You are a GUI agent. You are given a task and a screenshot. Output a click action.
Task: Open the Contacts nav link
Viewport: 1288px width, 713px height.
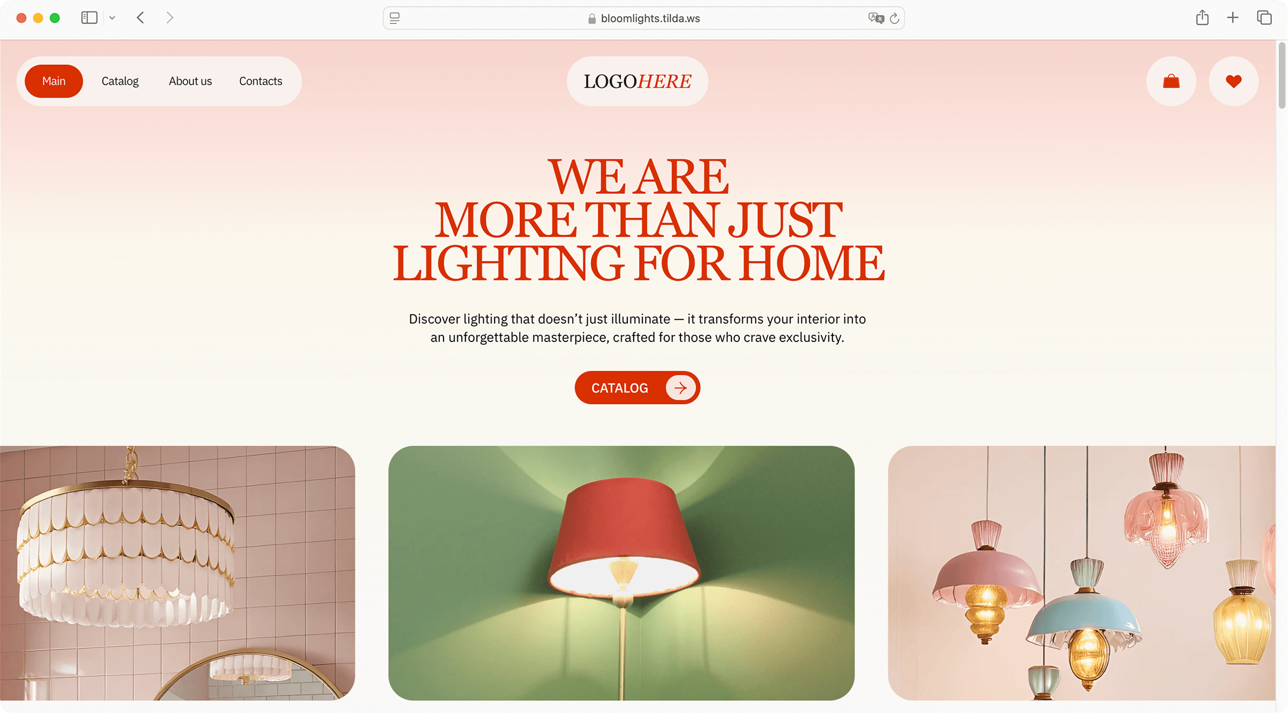pyautogui.click(x=260, y=81)
